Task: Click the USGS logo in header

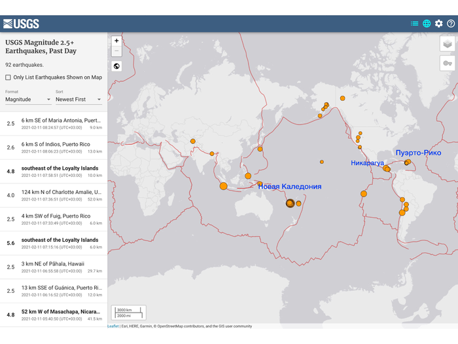Action: [x=21, y=24]
